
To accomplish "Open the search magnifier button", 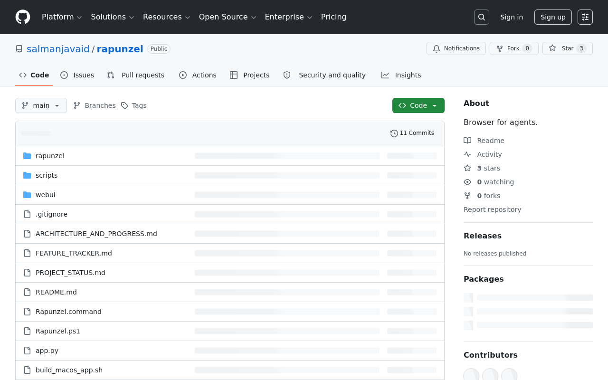I will point(482,17).
